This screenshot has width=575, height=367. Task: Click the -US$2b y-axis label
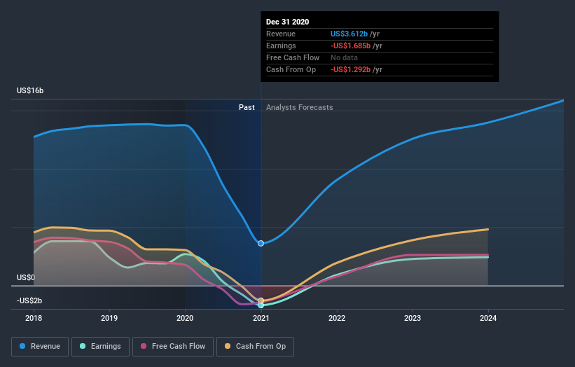point(29,300)
